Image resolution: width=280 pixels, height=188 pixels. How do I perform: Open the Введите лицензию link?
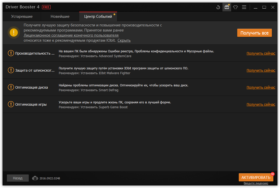pos(256,183)
